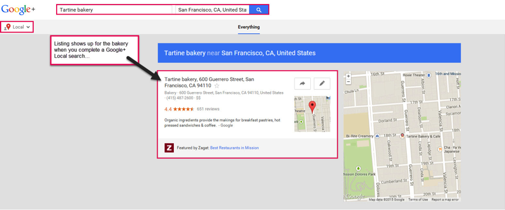Zoom out with the map minus button
The height and width of the screenshot is (210, 505).
pyautogui.click(x=348, y=81)
